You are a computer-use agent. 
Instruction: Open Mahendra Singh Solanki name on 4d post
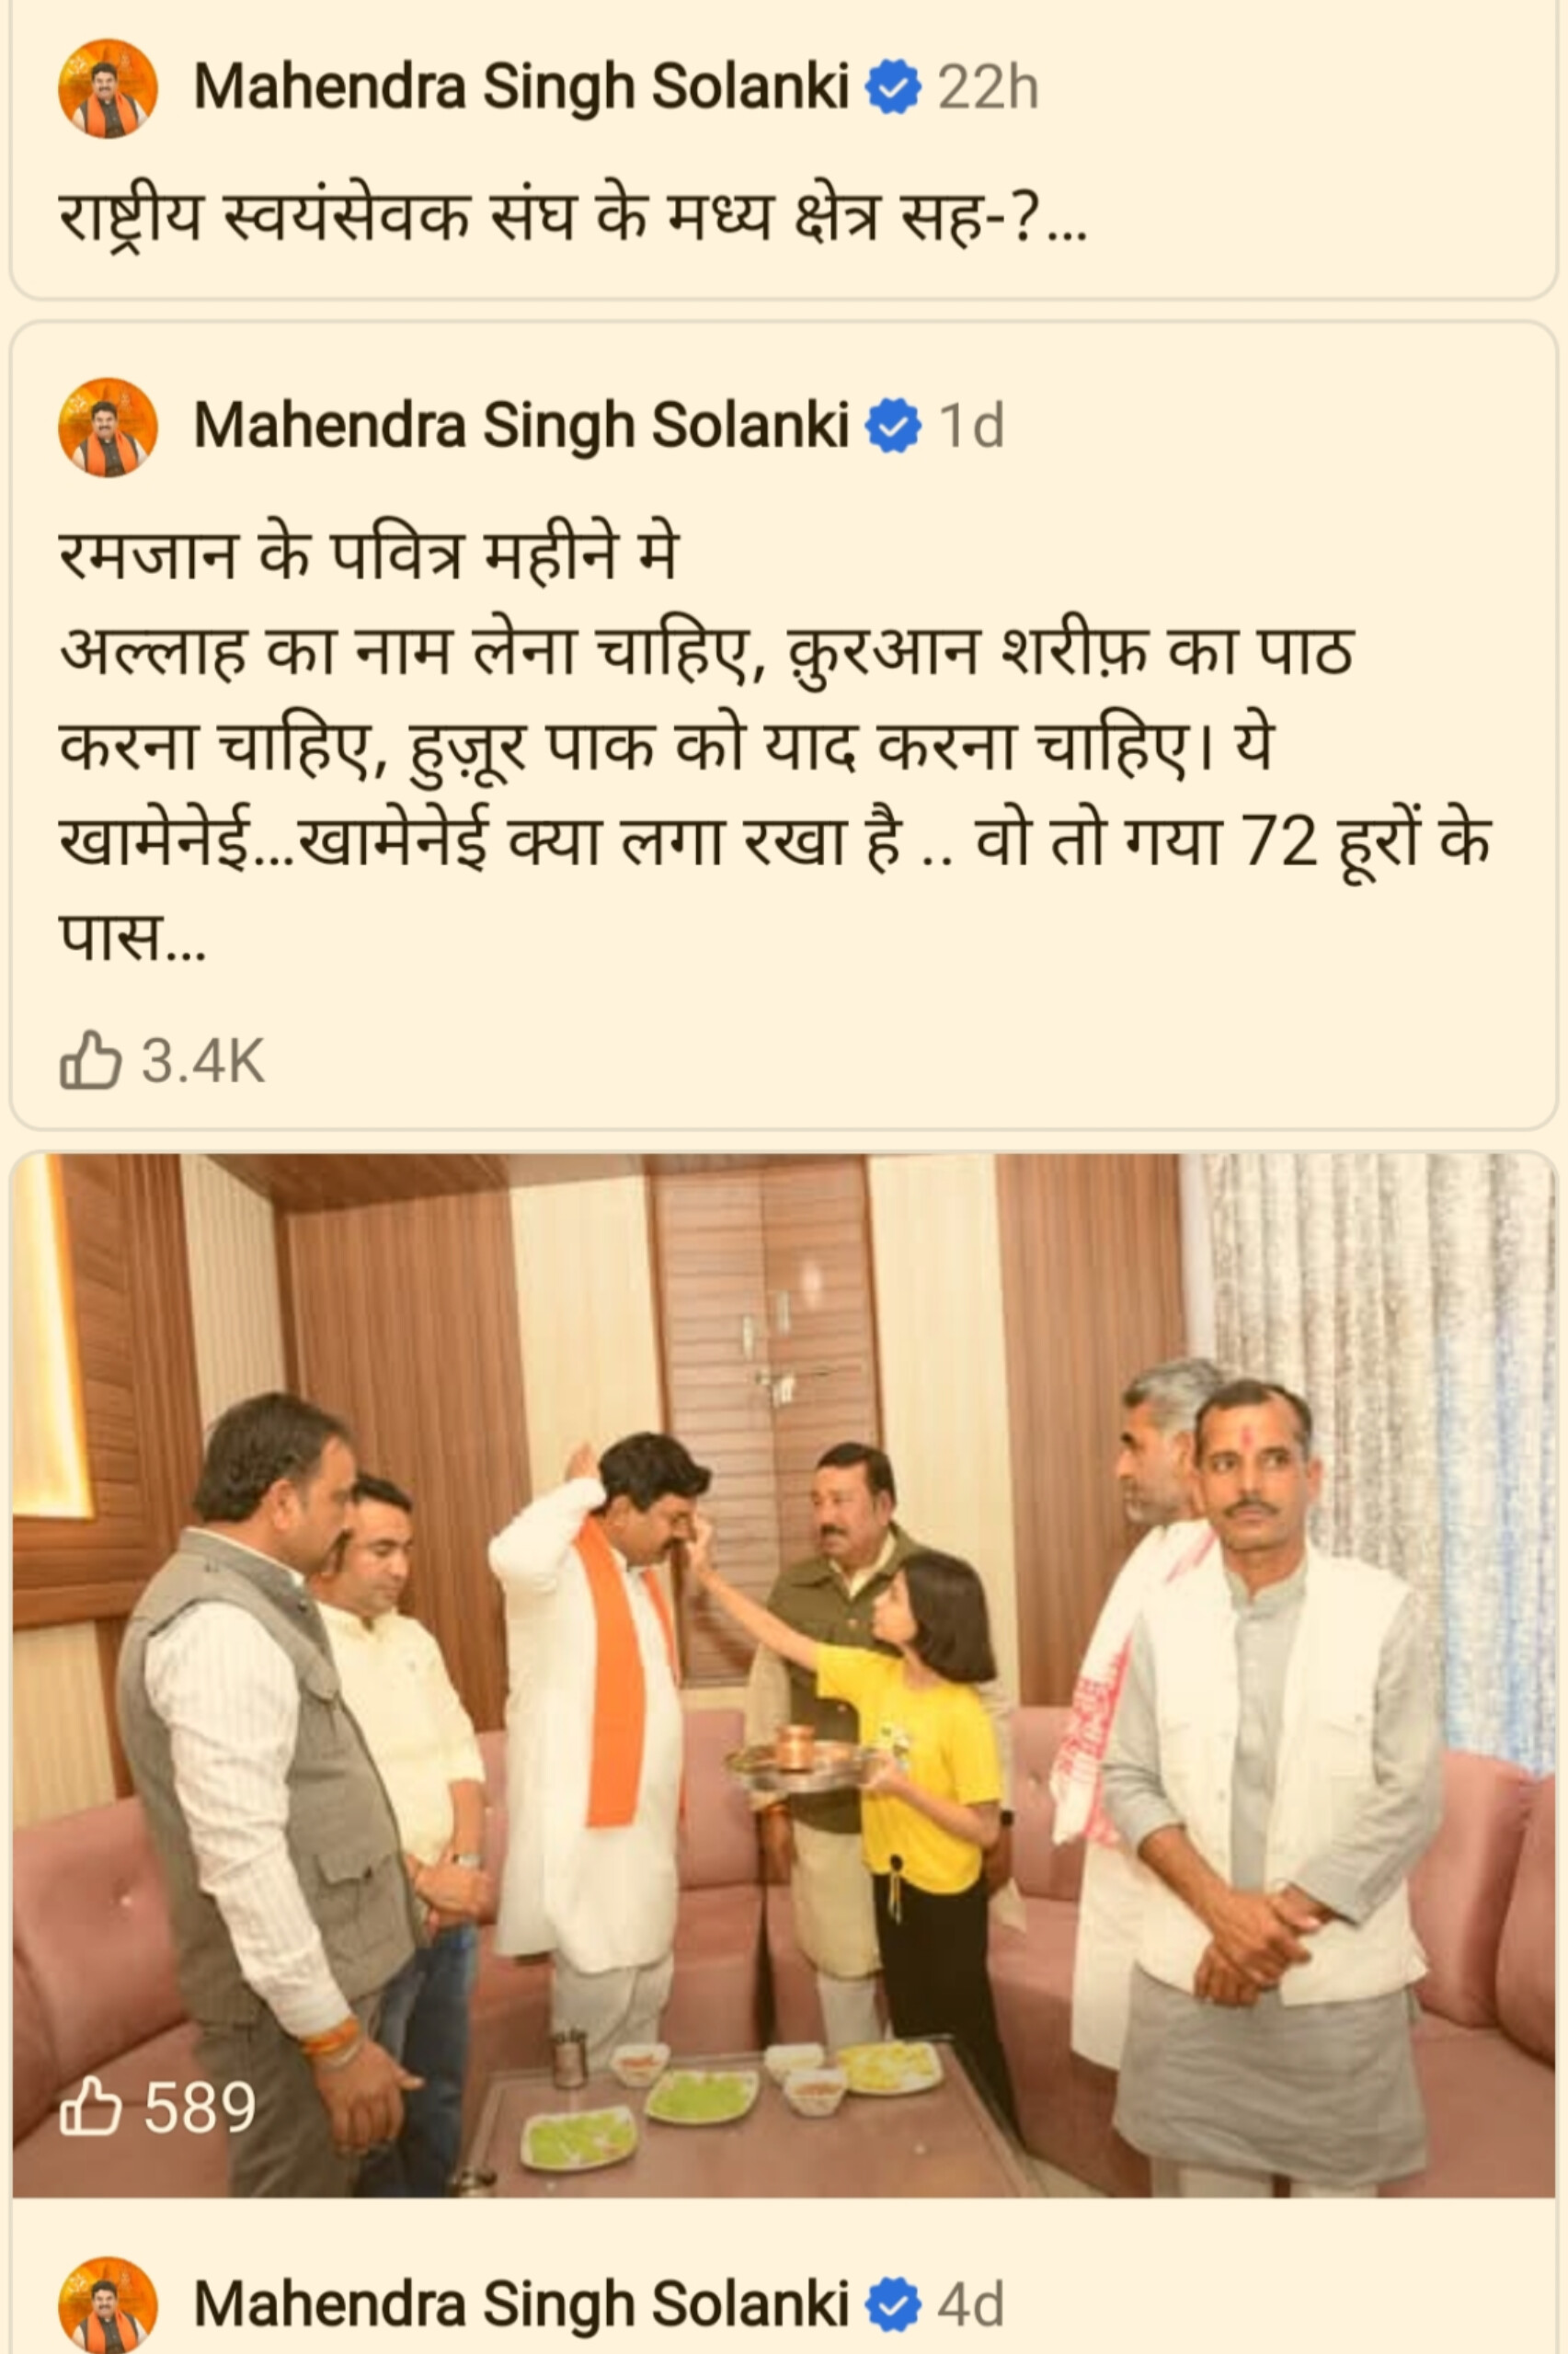(x=521, y=2305)
